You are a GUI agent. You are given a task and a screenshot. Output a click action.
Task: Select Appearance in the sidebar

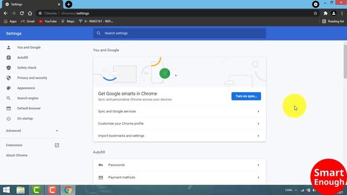pyautogui.click(x=26, y=88)
